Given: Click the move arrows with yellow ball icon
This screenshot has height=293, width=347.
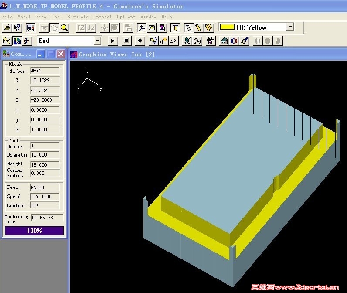Looking at the screenshot, I should coord(163,41).
